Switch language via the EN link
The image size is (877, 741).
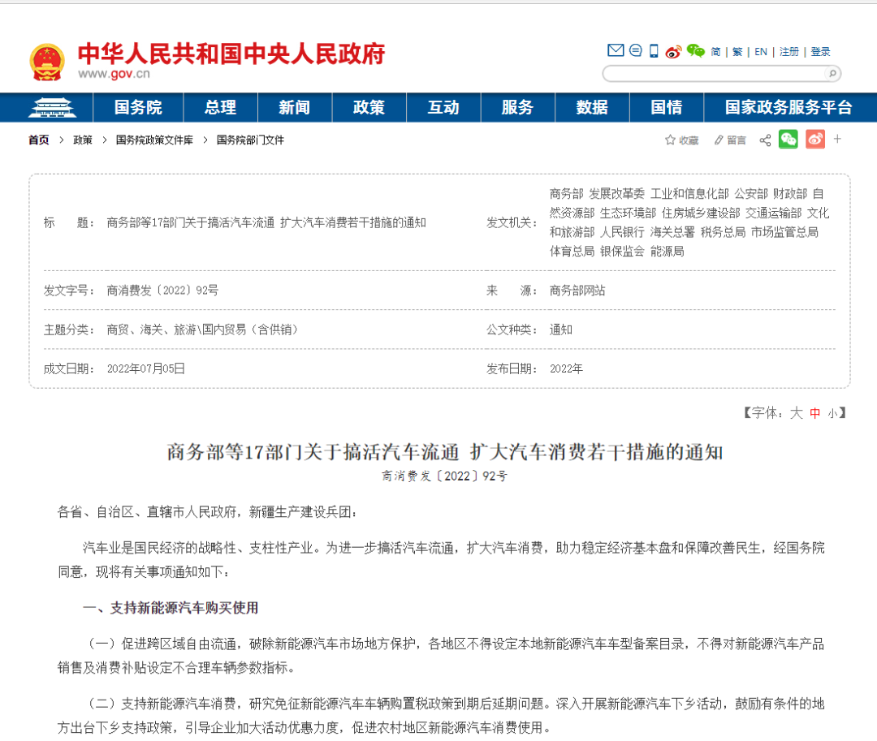[760, 50]
